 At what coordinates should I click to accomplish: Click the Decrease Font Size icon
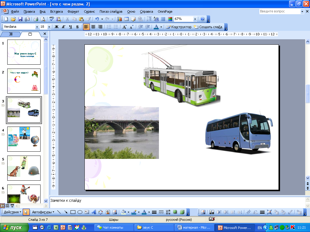click(131, 27)
